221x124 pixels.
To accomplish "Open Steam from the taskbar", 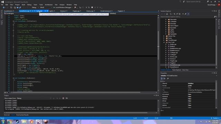I will [x=17, y=122].
